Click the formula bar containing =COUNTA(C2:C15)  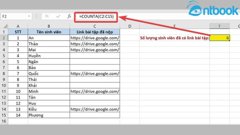point(96,16)
